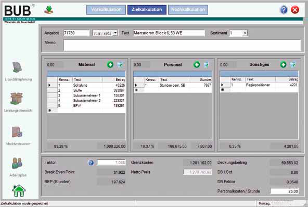
Task: Add new Material entry with green plus
Action: [x=110, y=64]
